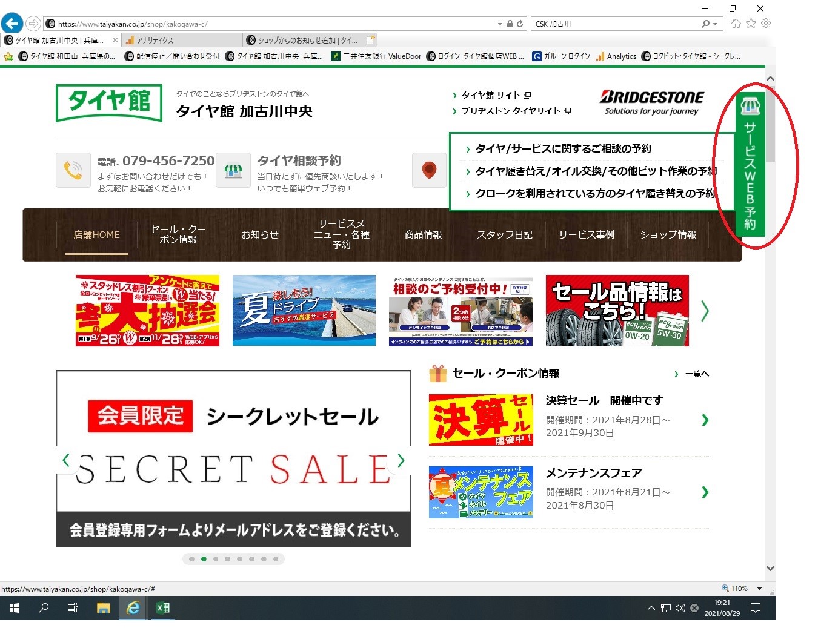Image resolution: width=838 pixels, height=628 pixels.
Task: Select the first slider pagination dot
Action: [x=192, y=559]
